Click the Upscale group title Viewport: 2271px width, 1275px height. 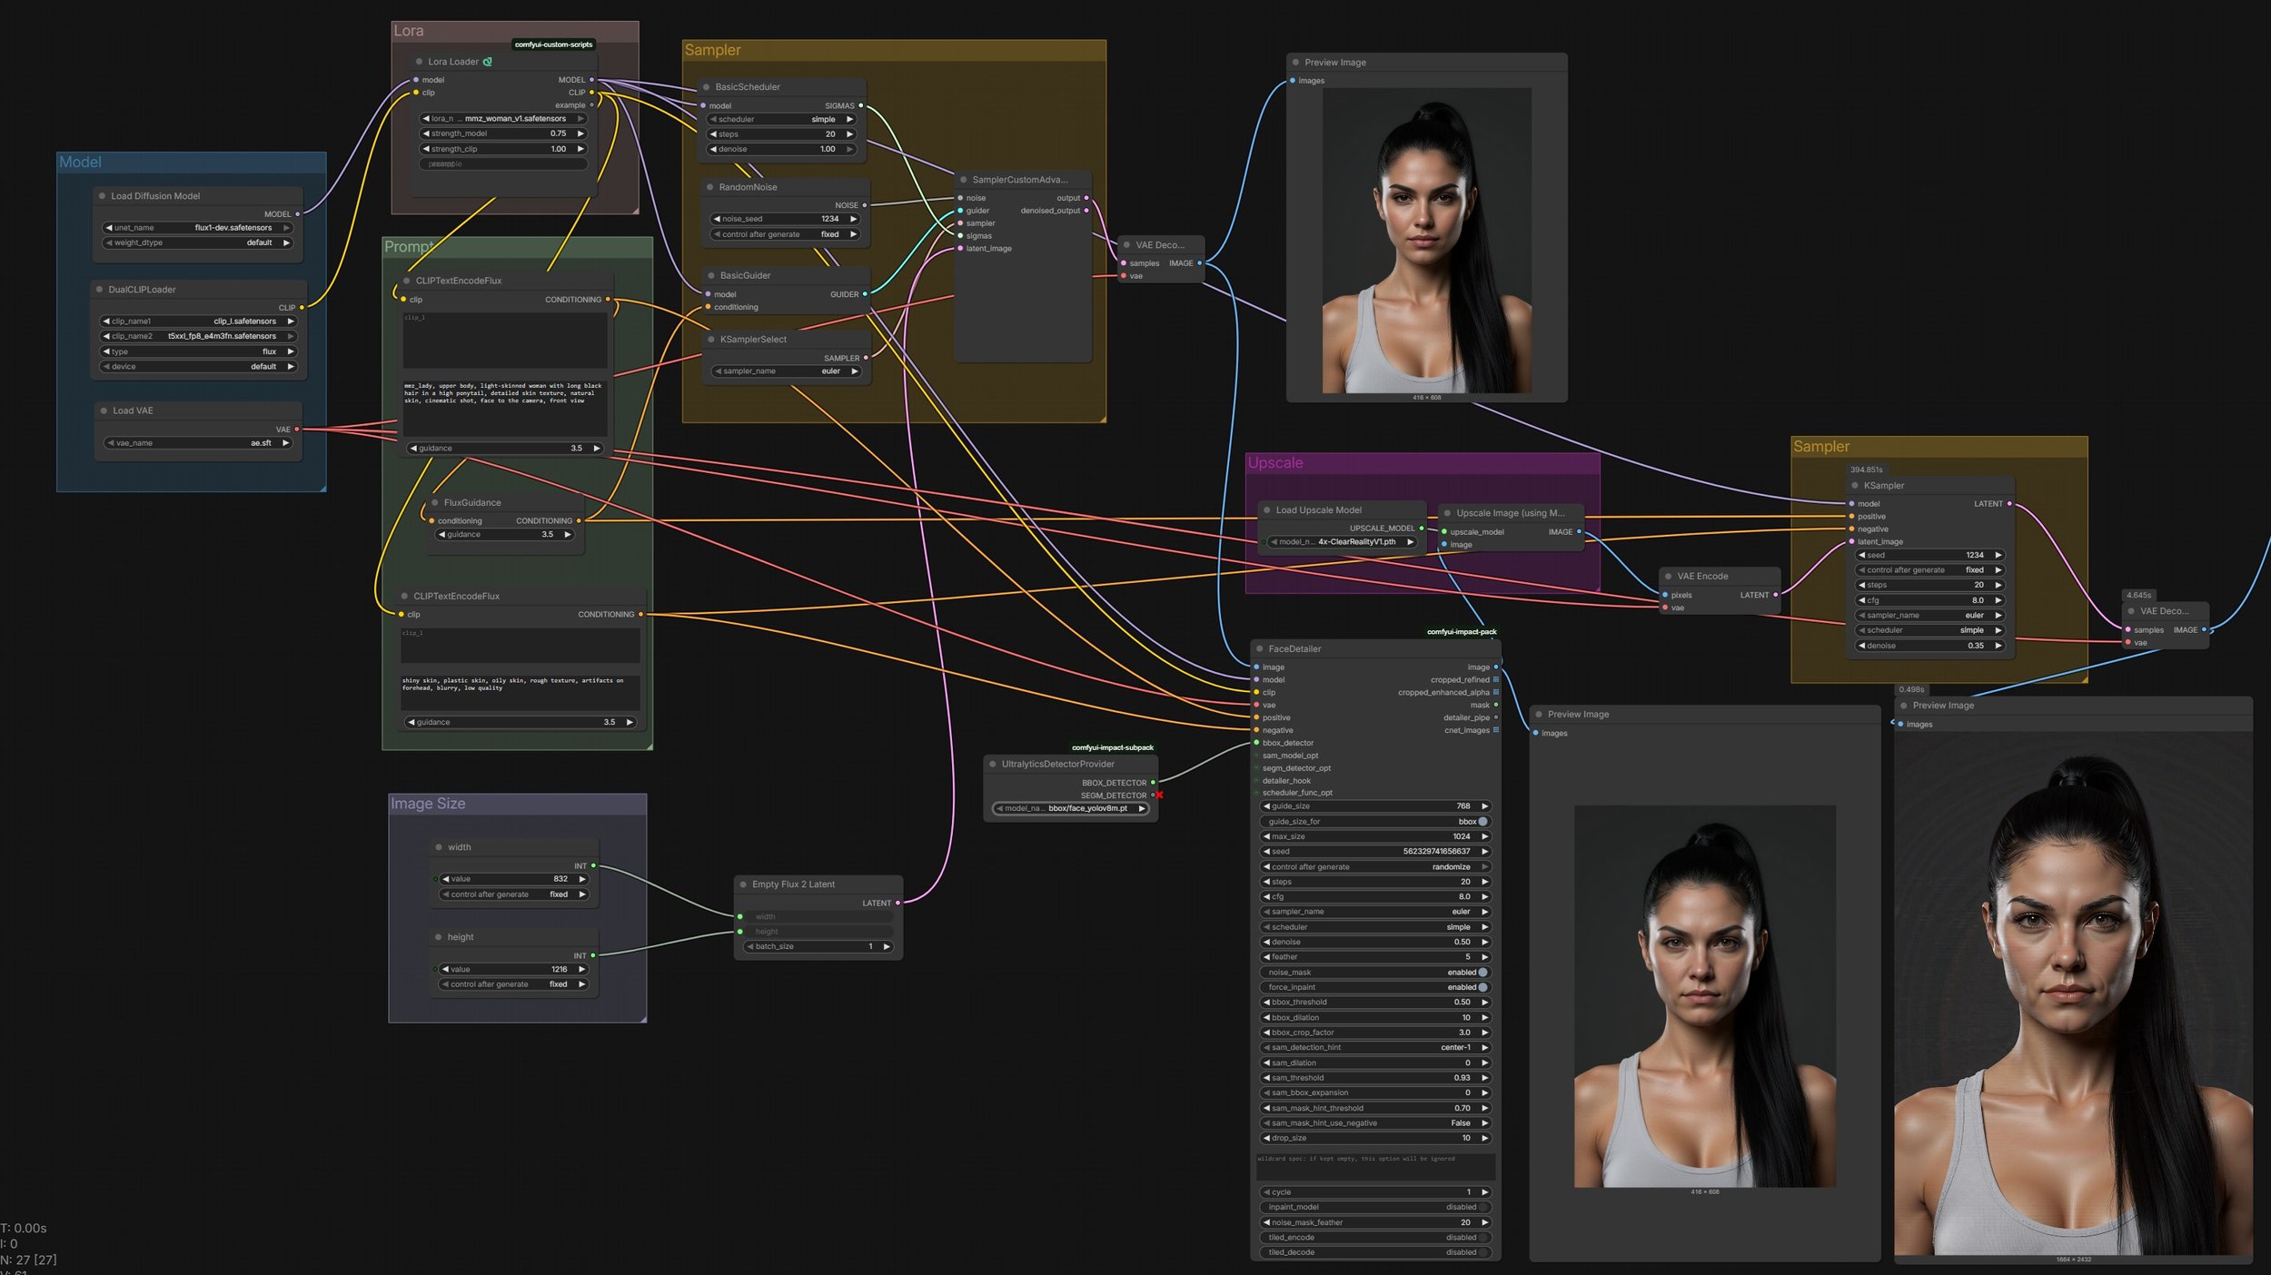pos(1274,463)
